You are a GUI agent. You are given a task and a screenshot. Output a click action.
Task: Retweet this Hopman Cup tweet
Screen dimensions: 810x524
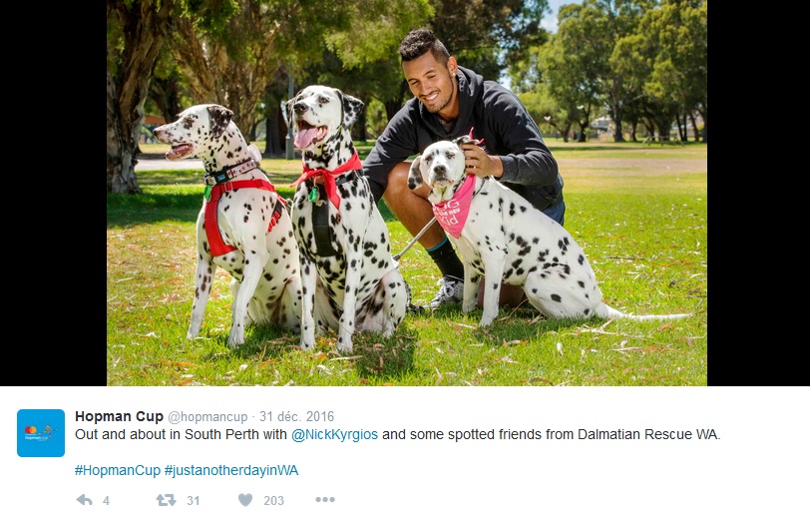click(166, 500)
